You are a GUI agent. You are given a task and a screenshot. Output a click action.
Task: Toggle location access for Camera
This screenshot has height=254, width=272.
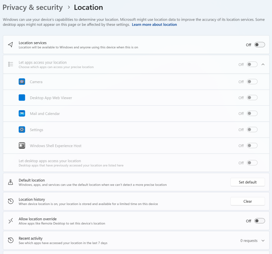252,82
